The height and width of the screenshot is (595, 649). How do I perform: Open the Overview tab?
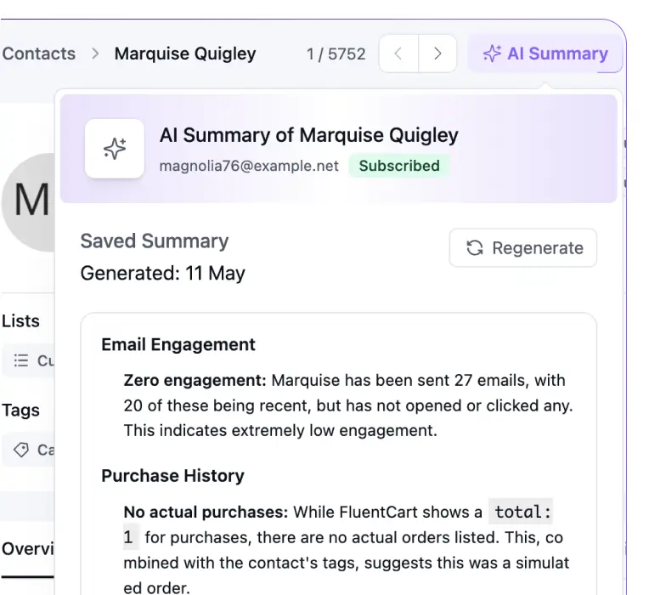(28, 549)
